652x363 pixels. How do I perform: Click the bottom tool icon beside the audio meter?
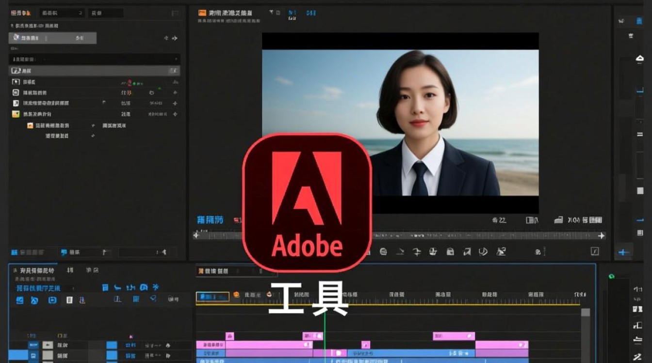coord(638,357)
